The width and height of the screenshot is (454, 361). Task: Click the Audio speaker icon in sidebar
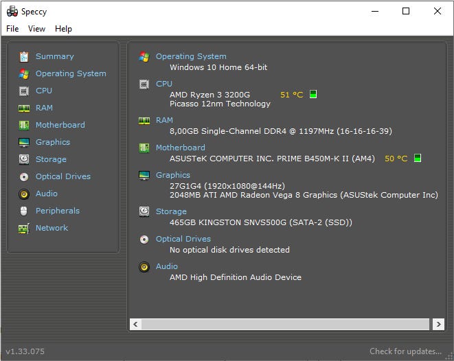pyautogui.click(x=24, y=194)
